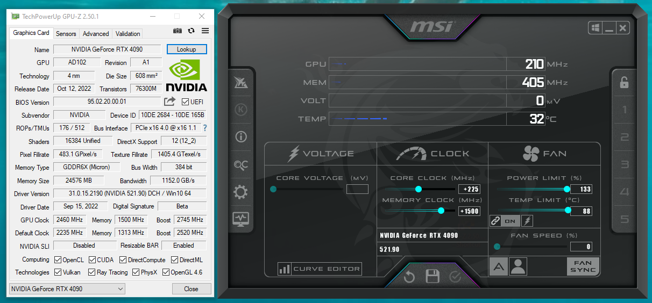
Task: Click the BIOS export share icon
Action: [169, 101]
